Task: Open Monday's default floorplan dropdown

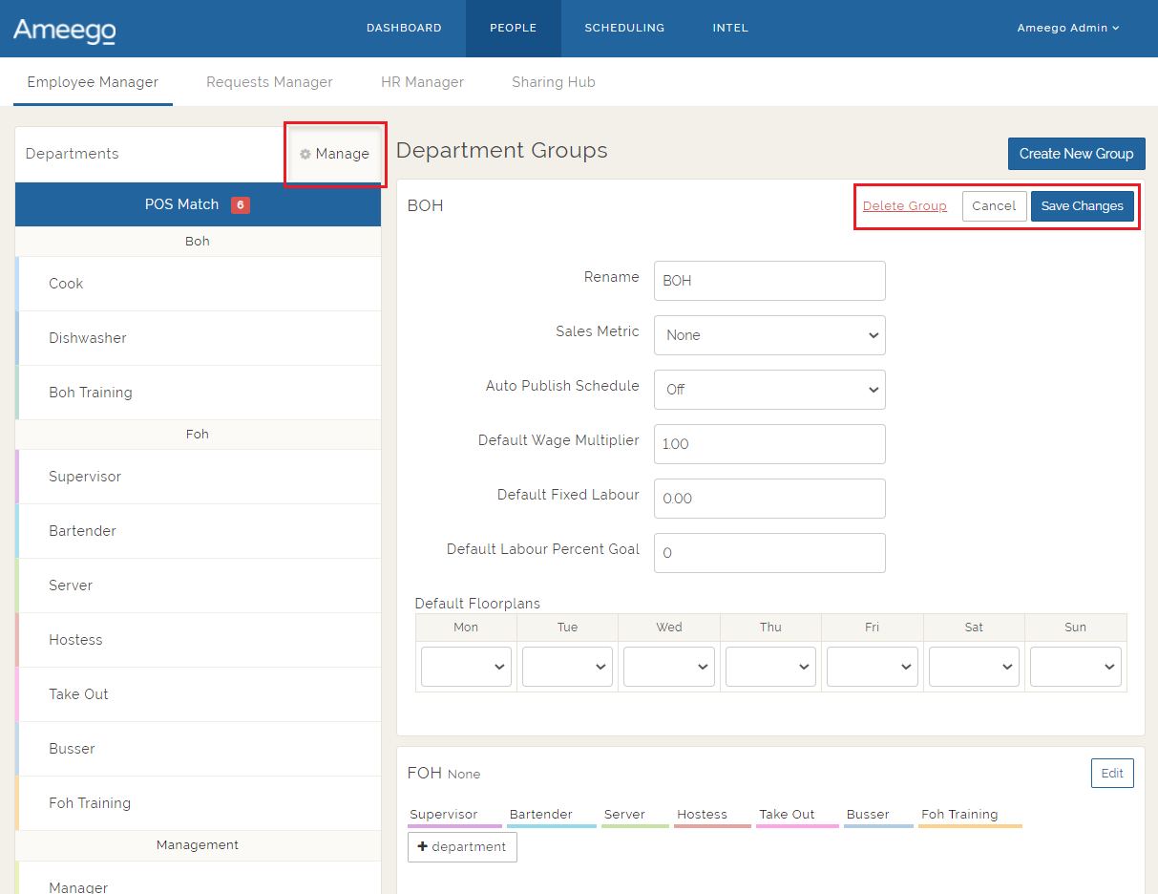Action: coord(466,667)
